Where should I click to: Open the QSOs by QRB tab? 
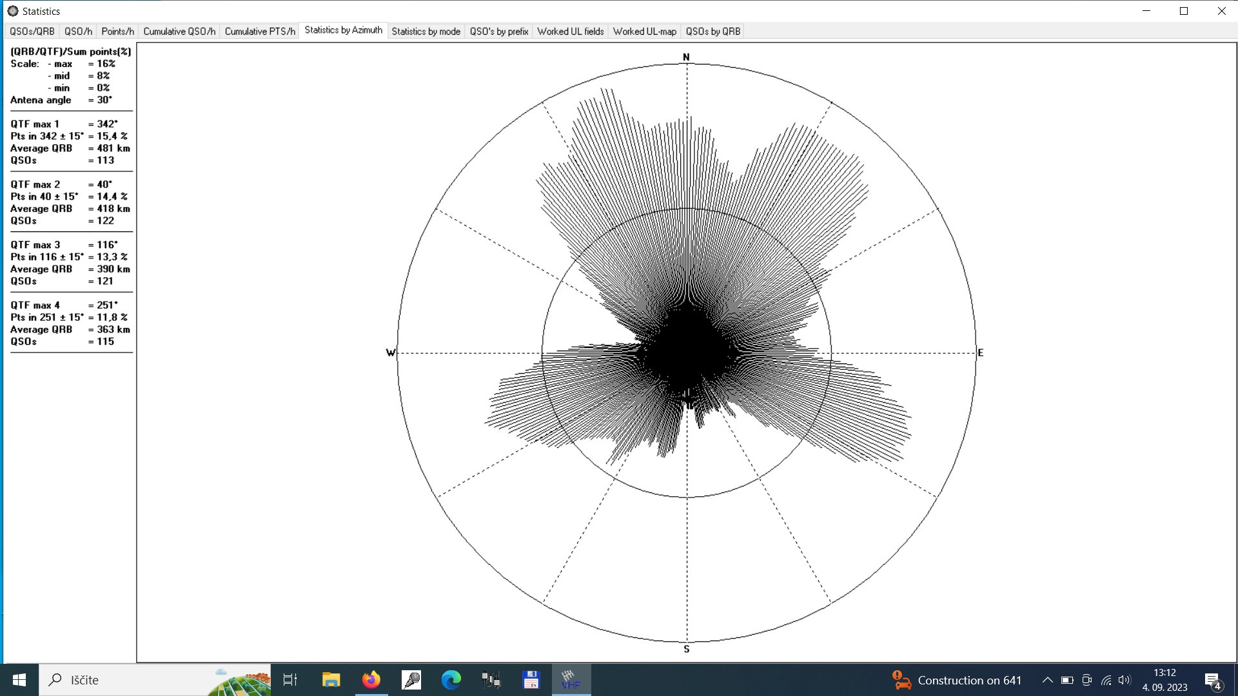[x=713, y=31]
